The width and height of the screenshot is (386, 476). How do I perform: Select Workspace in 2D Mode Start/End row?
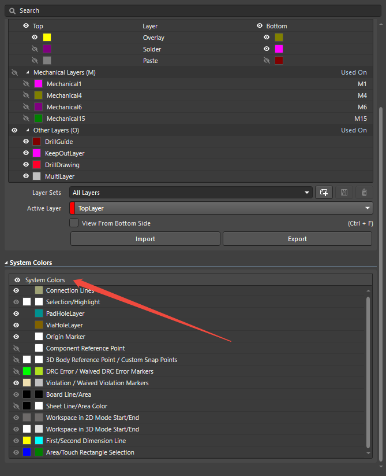(92, 418)
